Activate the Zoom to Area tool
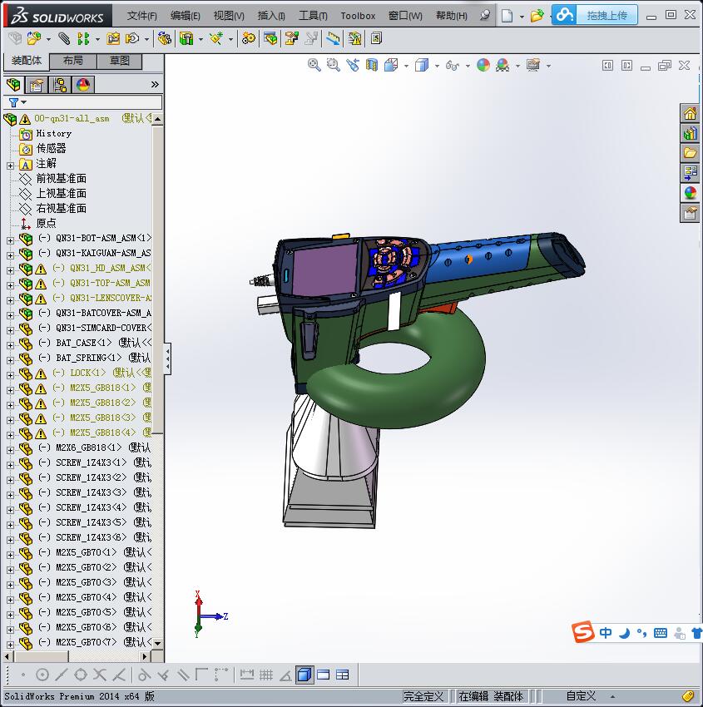Image resolution: width=703 pixels, height=707 pixels. point(333,65)
